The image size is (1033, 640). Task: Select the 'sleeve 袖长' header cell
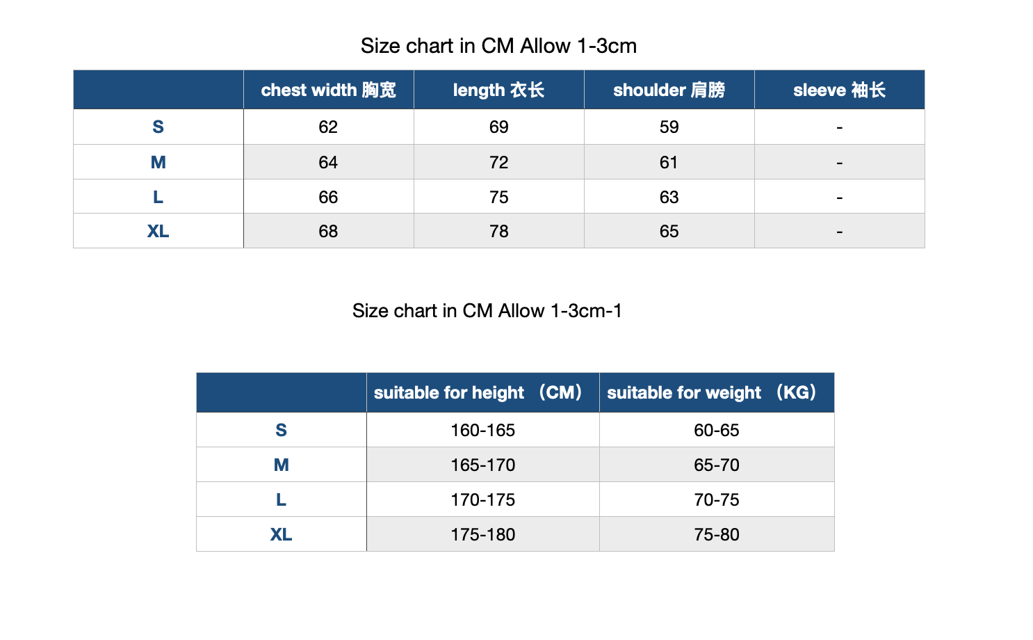[839, 90]
